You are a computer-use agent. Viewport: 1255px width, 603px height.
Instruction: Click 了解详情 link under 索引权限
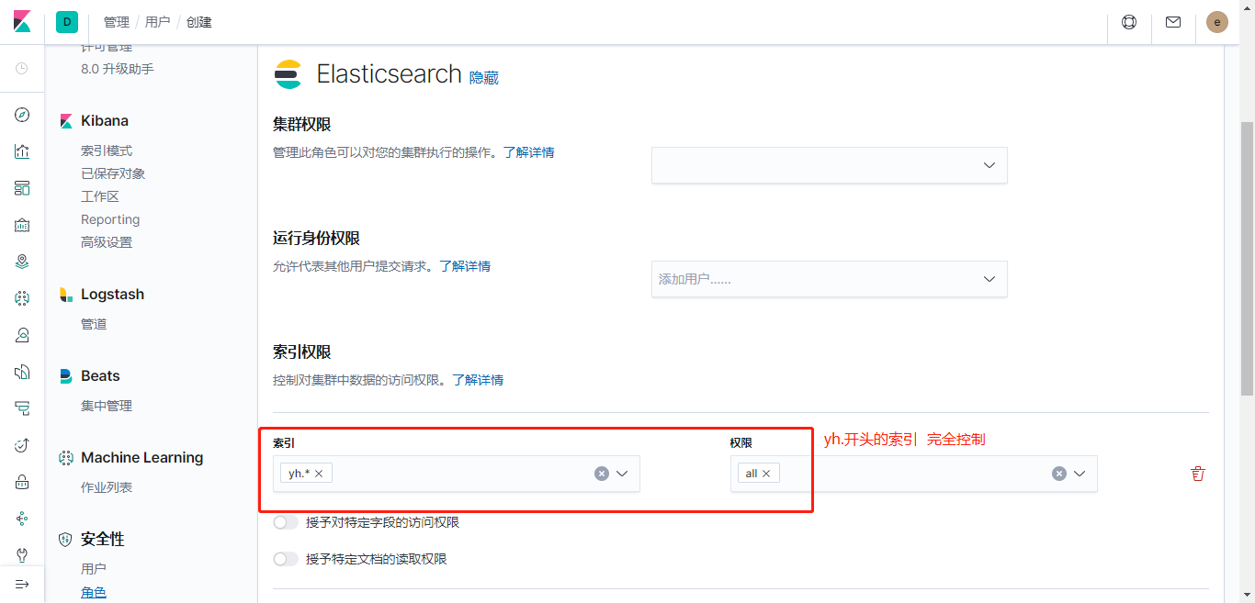(477, 380)
